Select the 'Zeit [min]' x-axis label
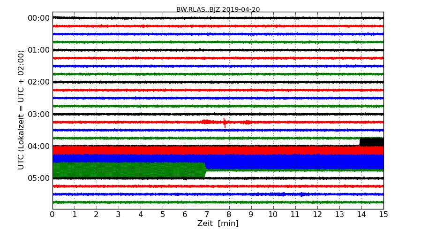Screen dimensions: 436x232 coord(218,224)
